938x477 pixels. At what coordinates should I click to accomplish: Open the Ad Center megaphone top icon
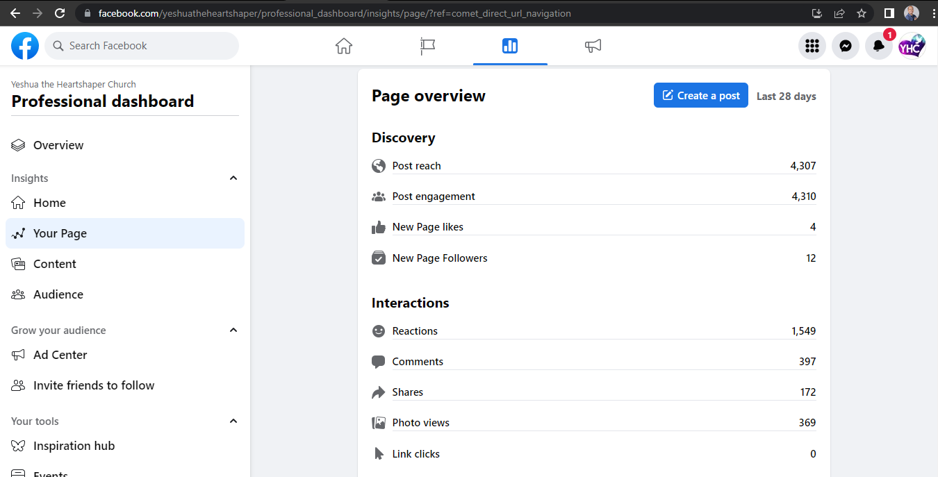(593, 46)
